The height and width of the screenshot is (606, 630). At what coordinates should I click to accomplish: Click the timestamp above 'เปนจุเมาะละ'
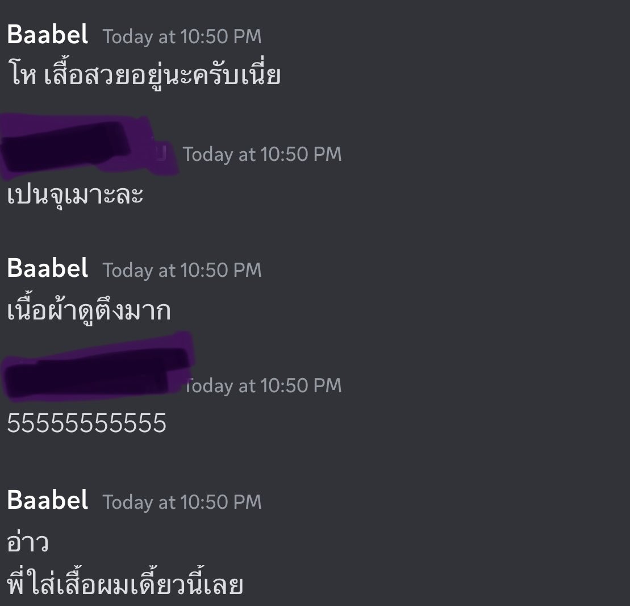262,155
